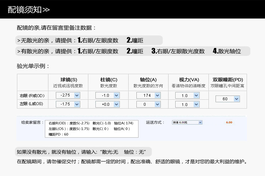Viewport: 265px width, 176px height.
Task: Click the orange 6.00 shipping price
Action: pos(229,122)
